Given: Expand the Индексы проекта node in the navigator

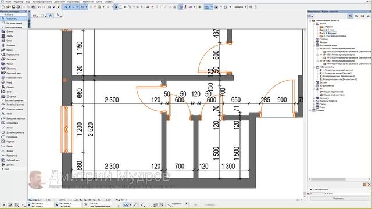Looking at the screenshot, I should point(314,101).
